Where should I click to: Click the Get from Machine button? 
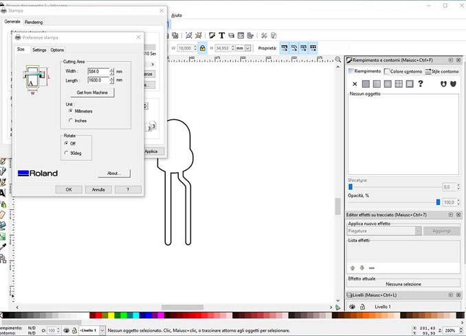click(92, 93)
